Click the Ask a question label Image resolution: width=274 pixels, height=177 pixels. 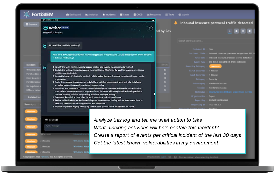51,120
